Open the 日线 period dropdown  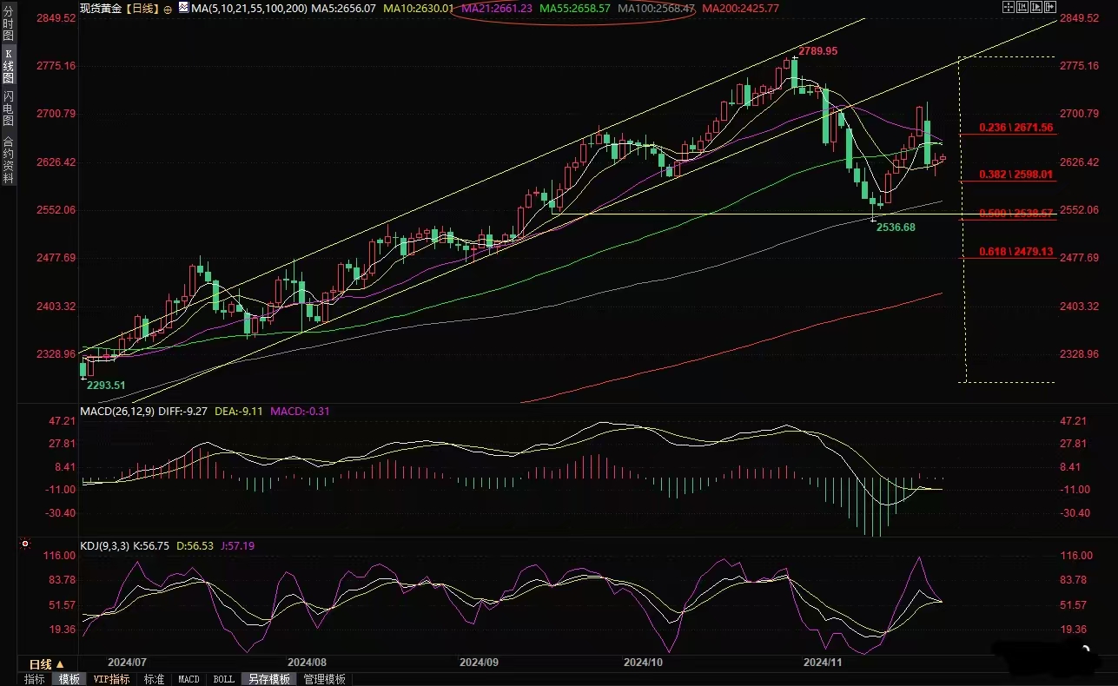(47, 664)
